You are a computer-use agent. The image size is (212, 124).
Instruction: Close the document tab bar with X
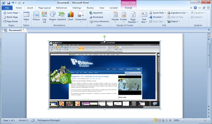coord(209,30)
